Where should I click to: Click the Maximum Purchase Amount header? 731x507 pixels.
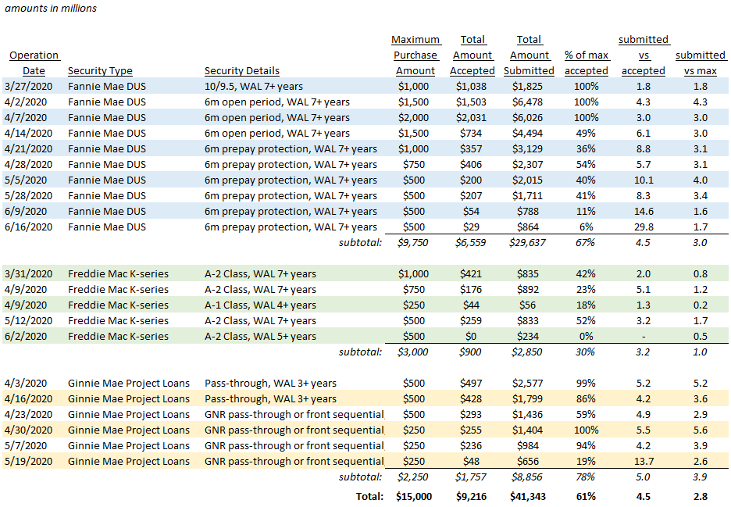415,55
